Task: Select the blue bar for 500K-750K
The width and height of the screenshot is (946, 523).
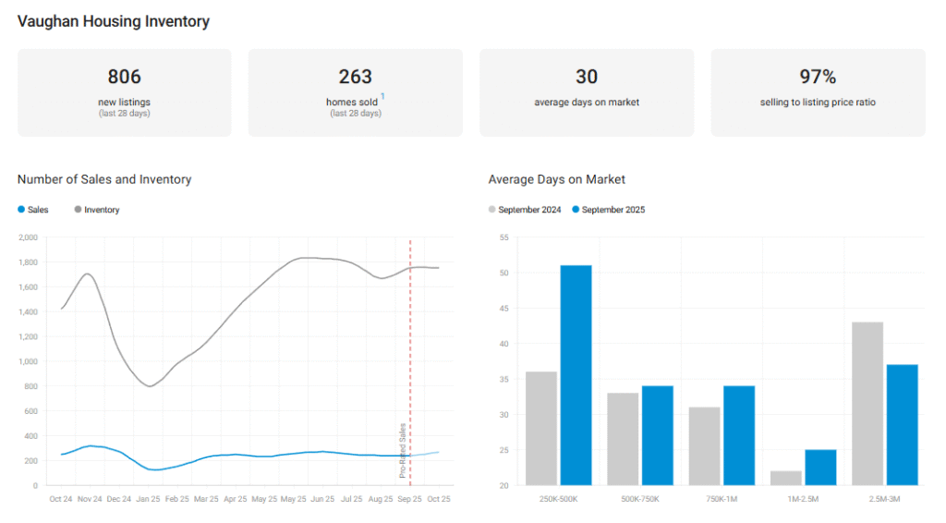Action: pos(658,434)
